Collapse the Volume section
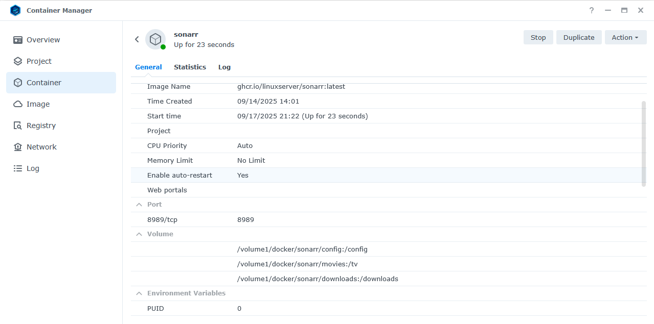Screen dimensions: 654x324 tap(139, 234)
